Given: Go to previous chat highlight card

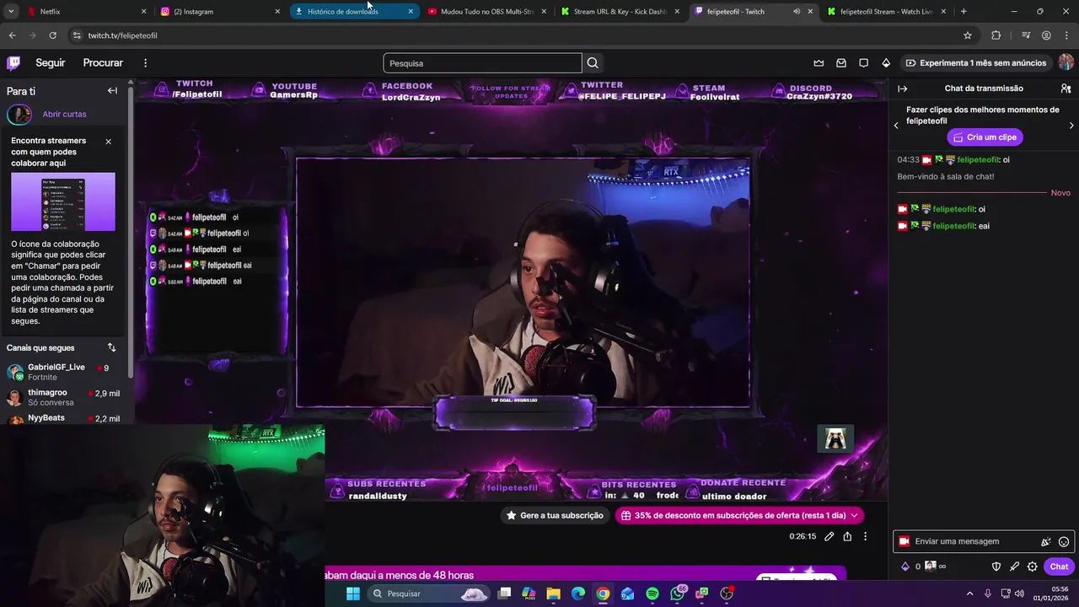Looking at the screenshot, I should point(896,126).
